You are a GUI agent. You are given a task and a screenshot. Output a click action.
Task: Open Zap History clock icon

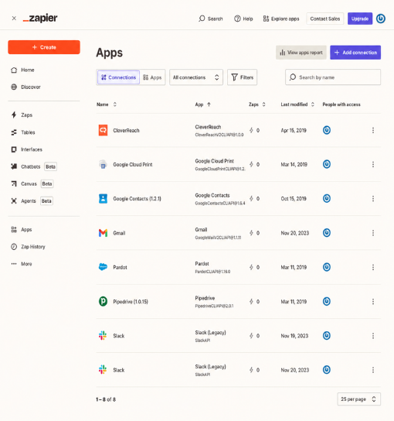tap(14, 247)
